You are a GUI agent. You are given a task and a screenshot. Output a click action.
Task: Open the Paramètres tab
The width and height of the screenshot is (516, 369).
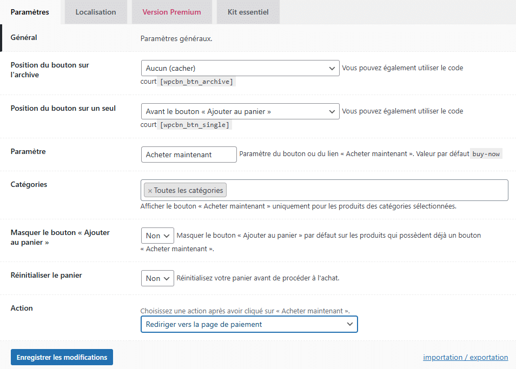30,12
